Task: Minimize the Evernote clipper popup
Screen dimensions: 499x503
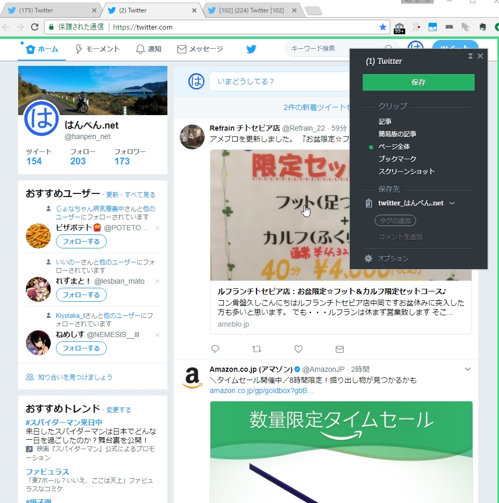Action: tap(471, 56)
